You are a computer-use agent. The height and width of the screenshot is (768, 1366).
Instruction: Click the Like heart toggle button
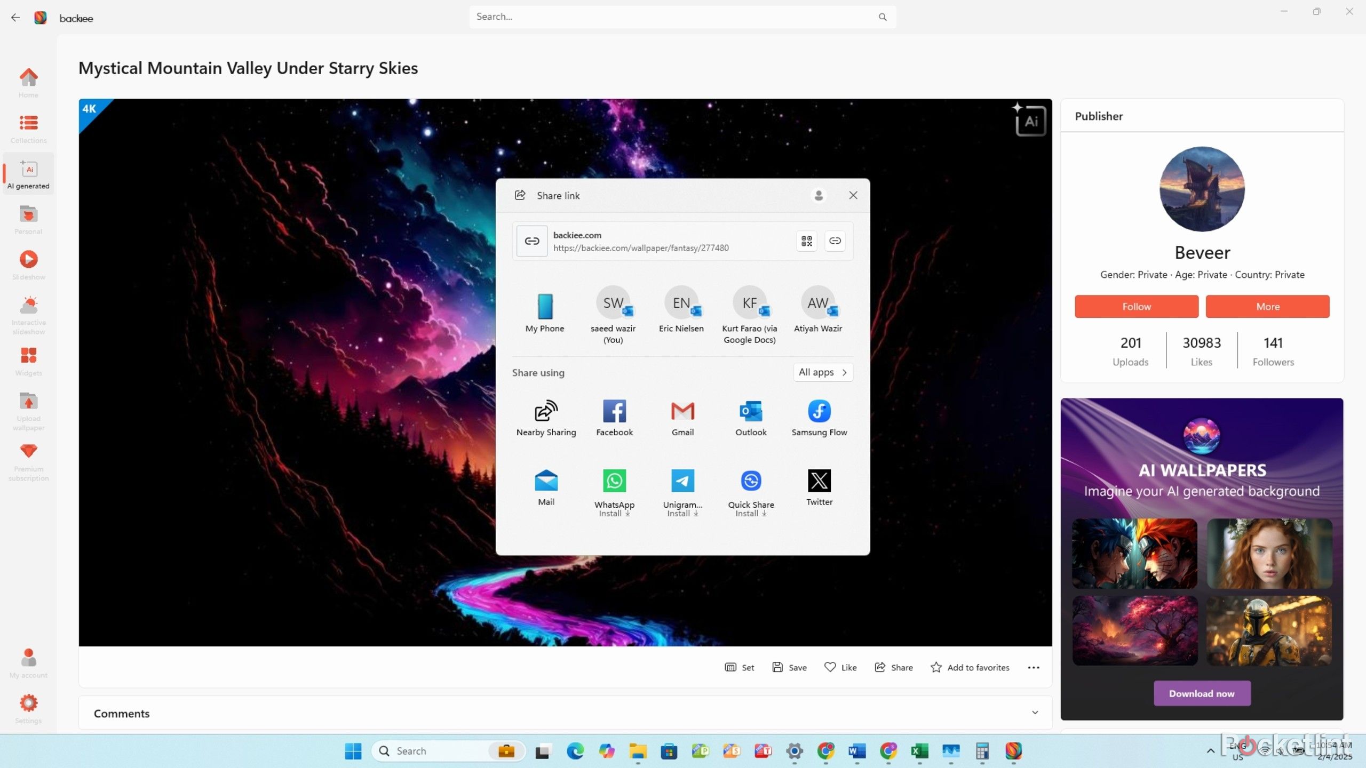[840, 667]
